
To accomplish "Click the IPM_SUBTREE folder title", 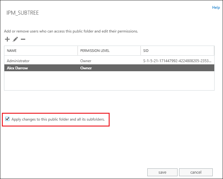I will click(22, 13).
